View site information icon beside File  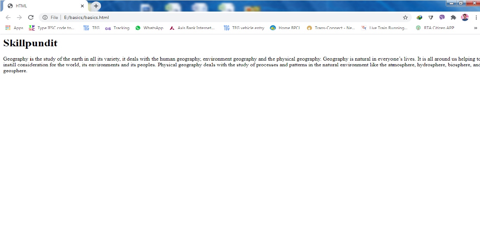(x=45, y=18)
